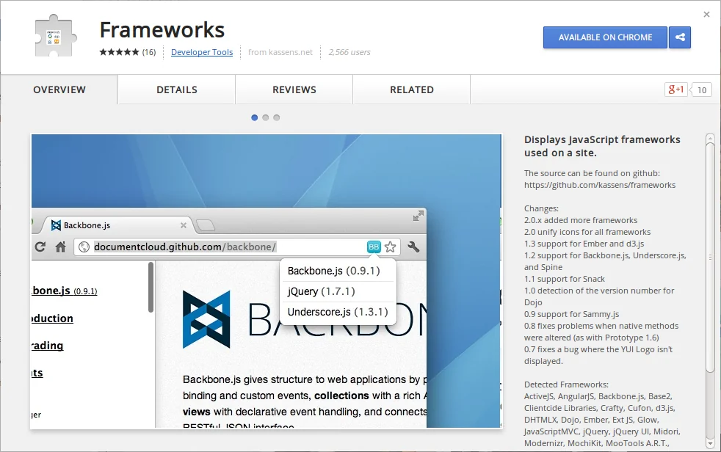
Task: Click the 'Frameworks' title heading
Action: click(x=162, y=30)
